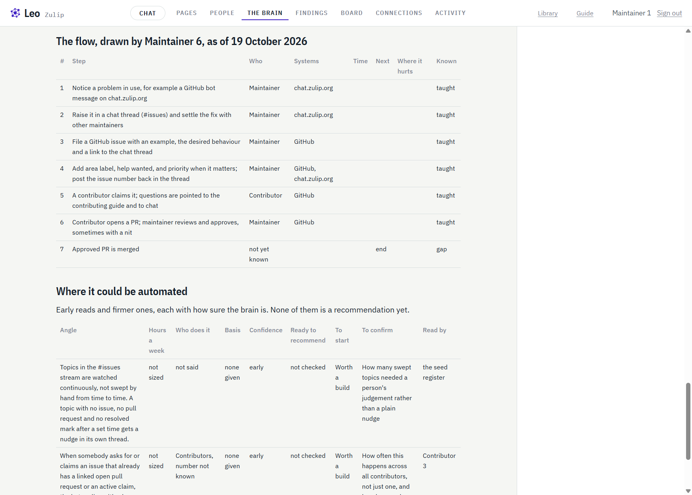692x495 pixels.
Task: Click the Leo logo icon
Action: (x=15, y=13)
